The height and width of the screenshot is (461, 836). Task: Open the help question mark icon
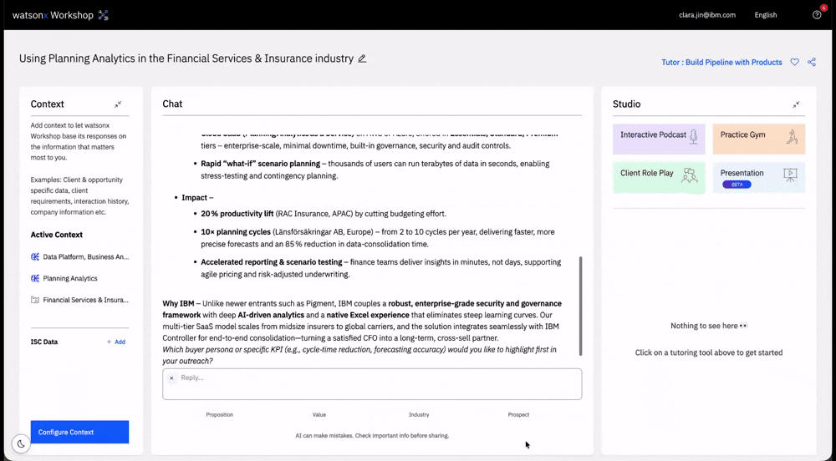(x=817, y=15)
